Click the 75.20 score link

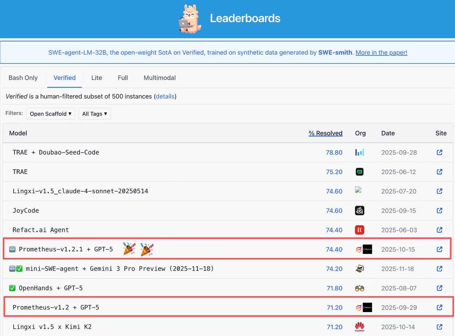tap(334, 172)
